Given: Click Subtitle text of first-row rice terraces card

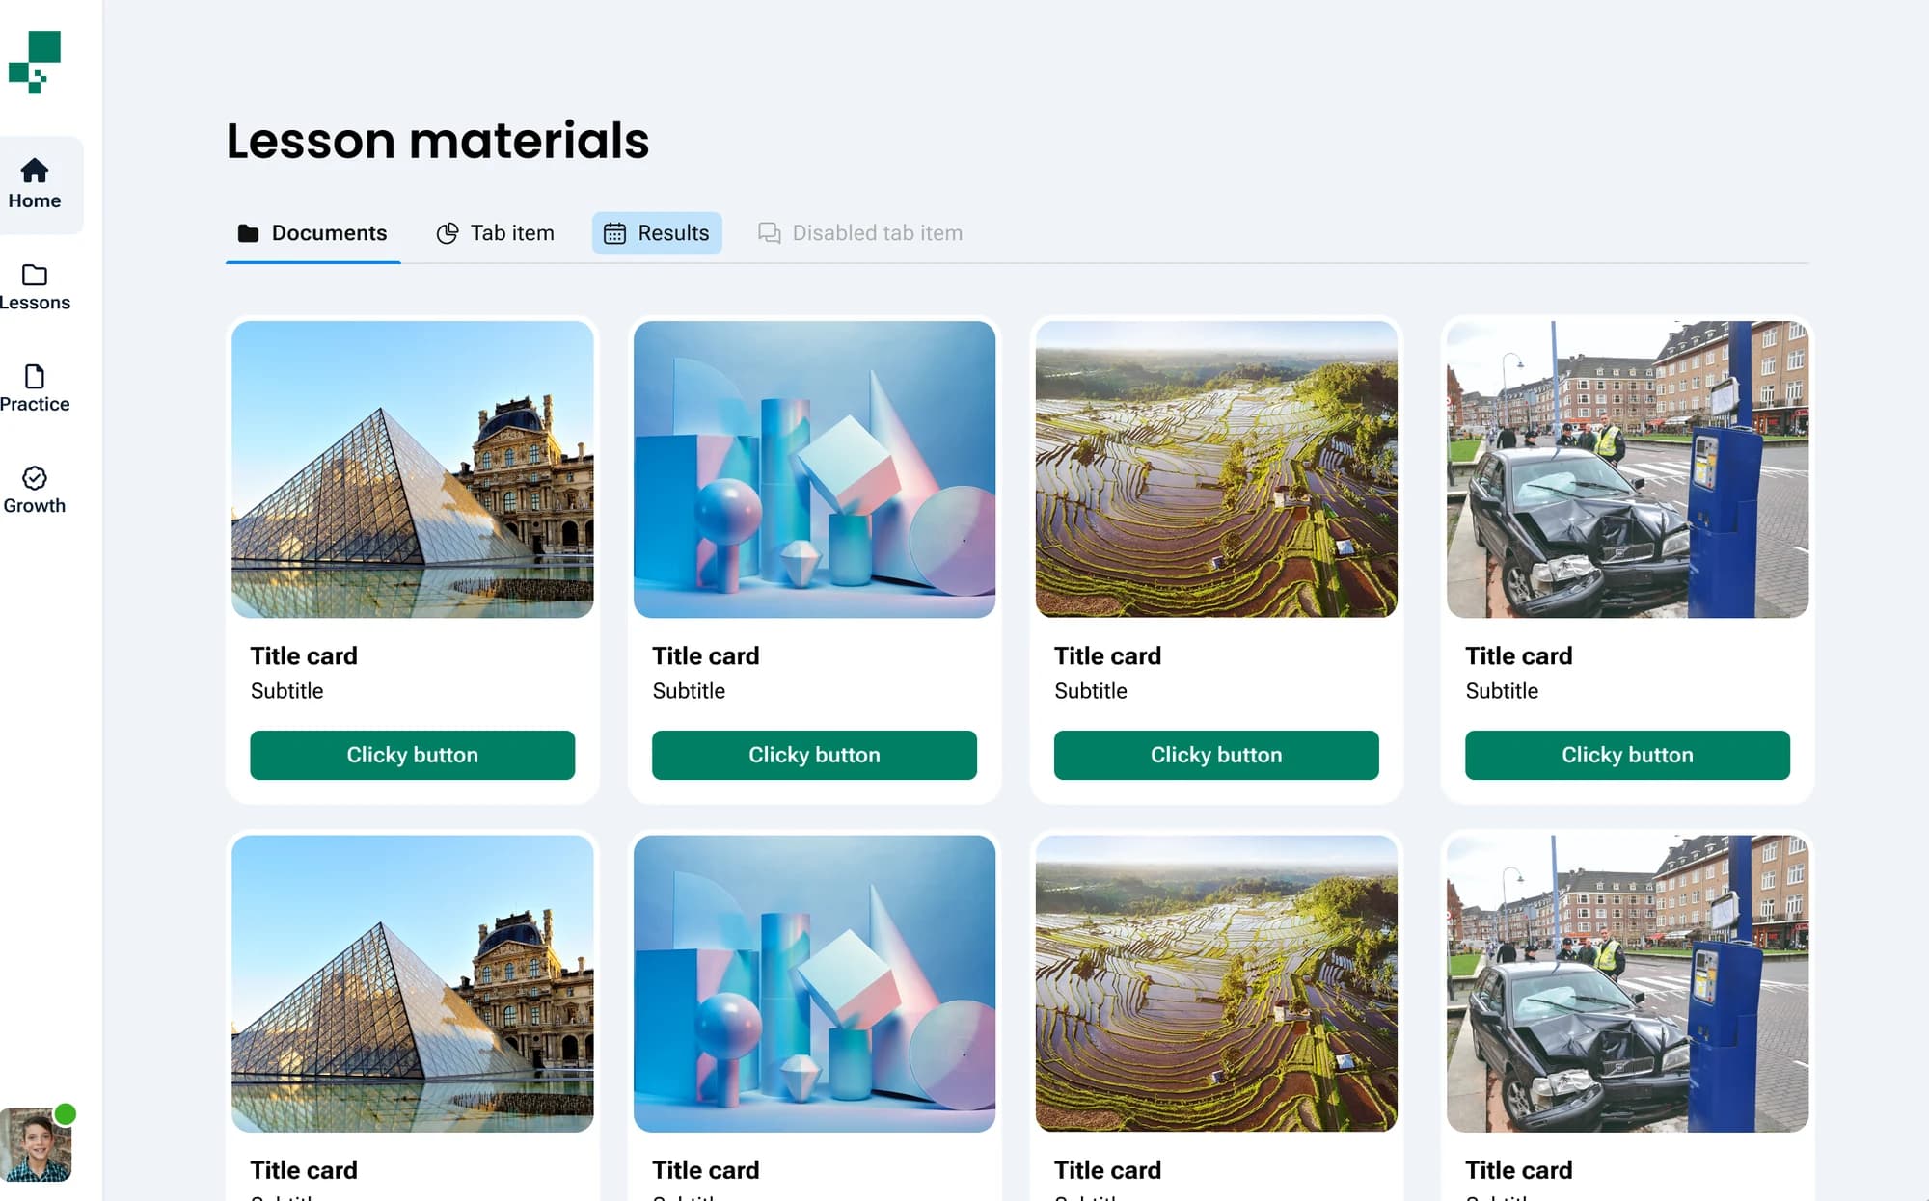Looking at the screenshot, I should tap(1091, 691).
